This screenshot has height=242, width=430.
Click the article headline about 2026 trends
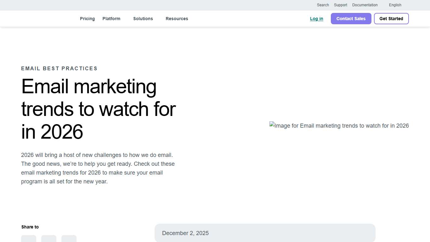pos(98,109)
